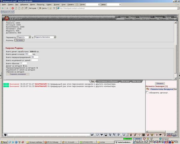Click the send message return-arrow icon
The height and width of the screenshot is (144, 180).
pyautogui.click(x=92, y=135)
